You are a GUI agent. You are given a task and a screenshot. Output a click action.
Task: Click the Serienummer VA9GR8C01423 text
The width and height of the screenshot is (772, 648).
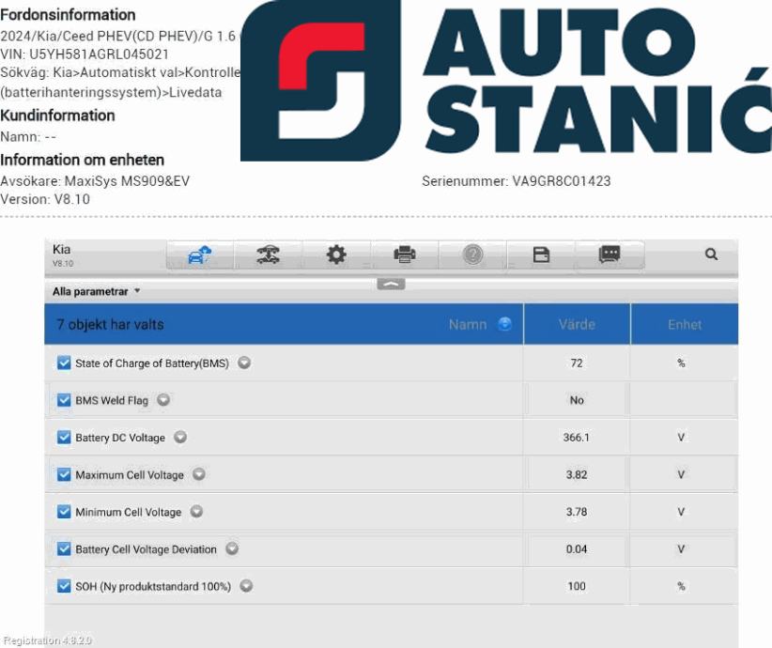516,181
